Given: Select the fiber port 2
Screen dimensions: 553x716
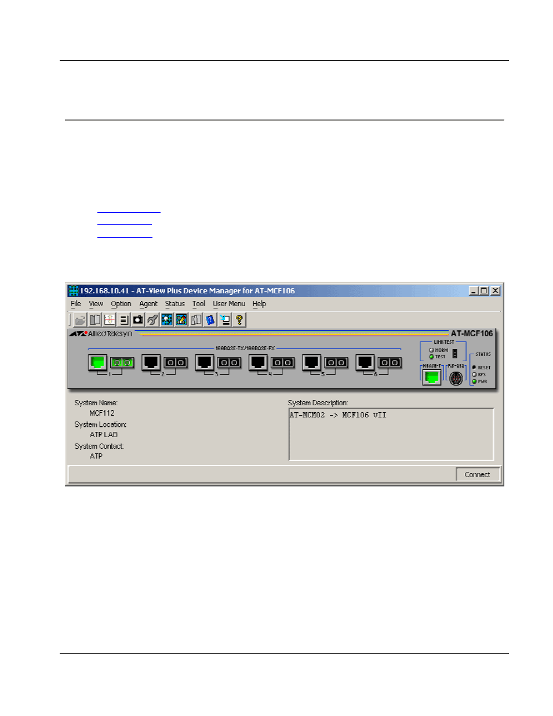Looking at the screenshot, I should pyautogui.click(x=176, y=363).
